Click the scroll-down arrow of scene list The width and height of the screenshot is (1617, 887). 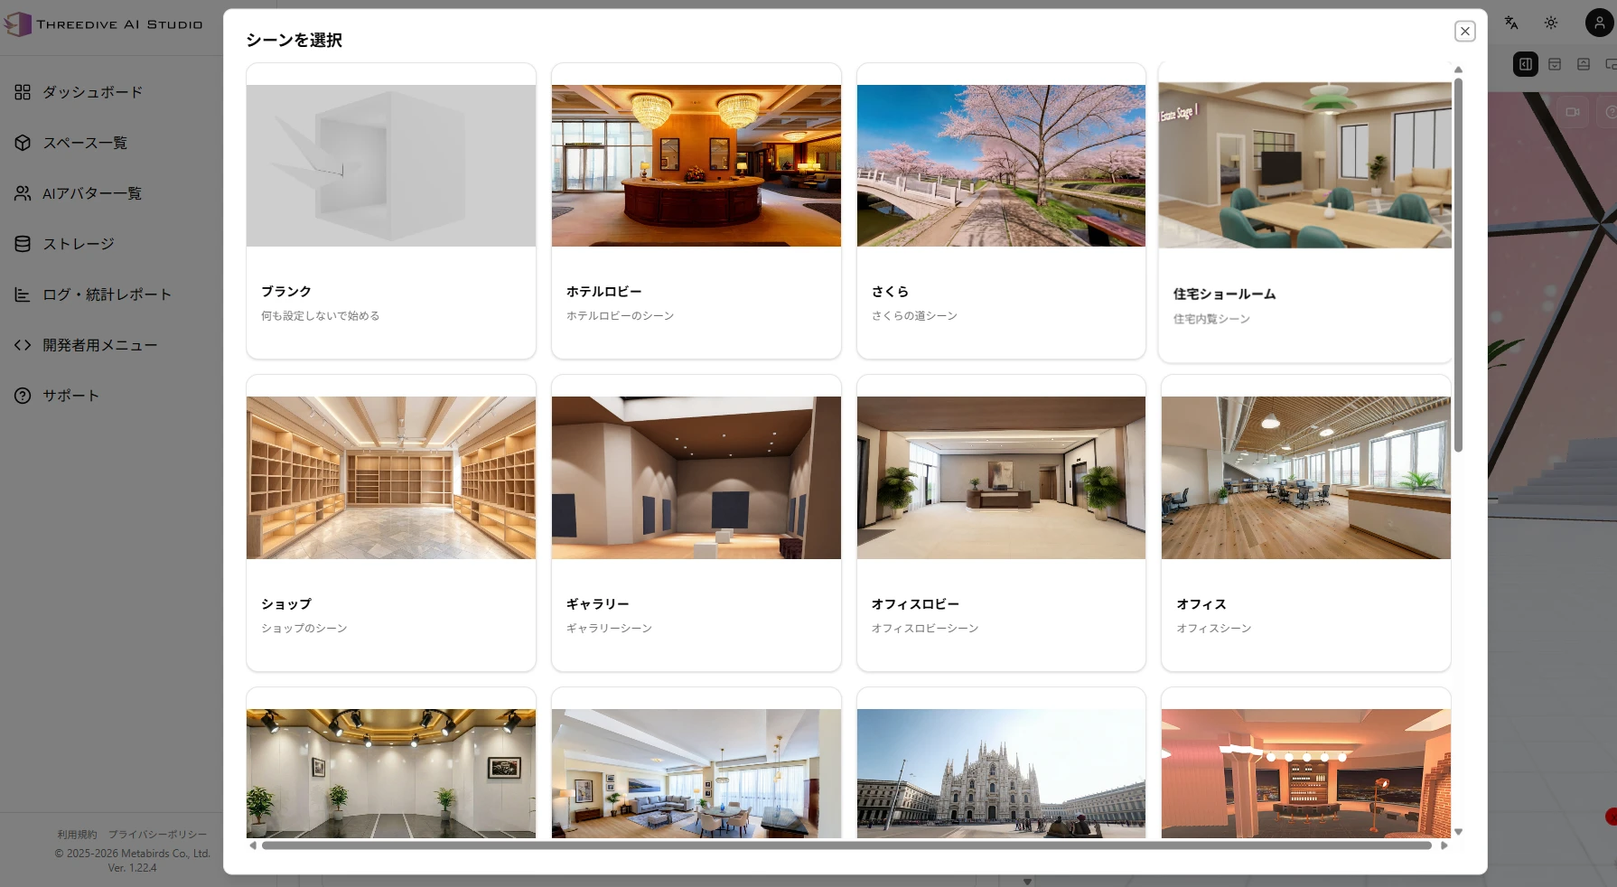pos(1458,832)
